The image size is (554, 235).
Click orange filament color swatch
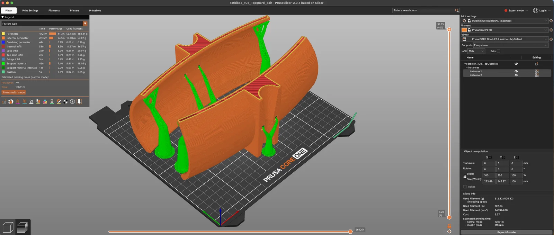(x=464, y=30)
